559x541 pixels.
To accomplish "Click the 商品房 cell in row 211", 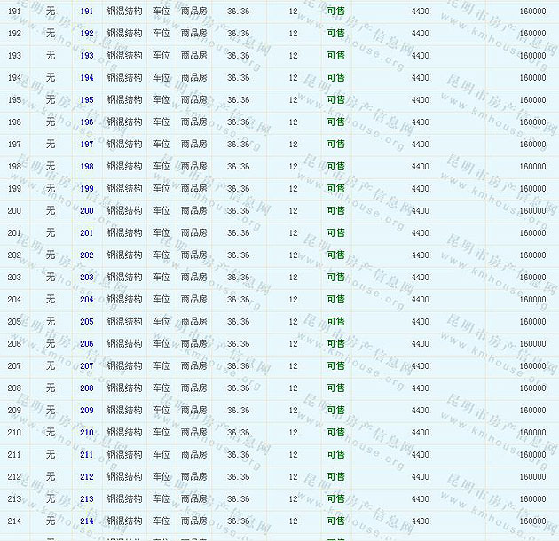I will tap(193, 455).
